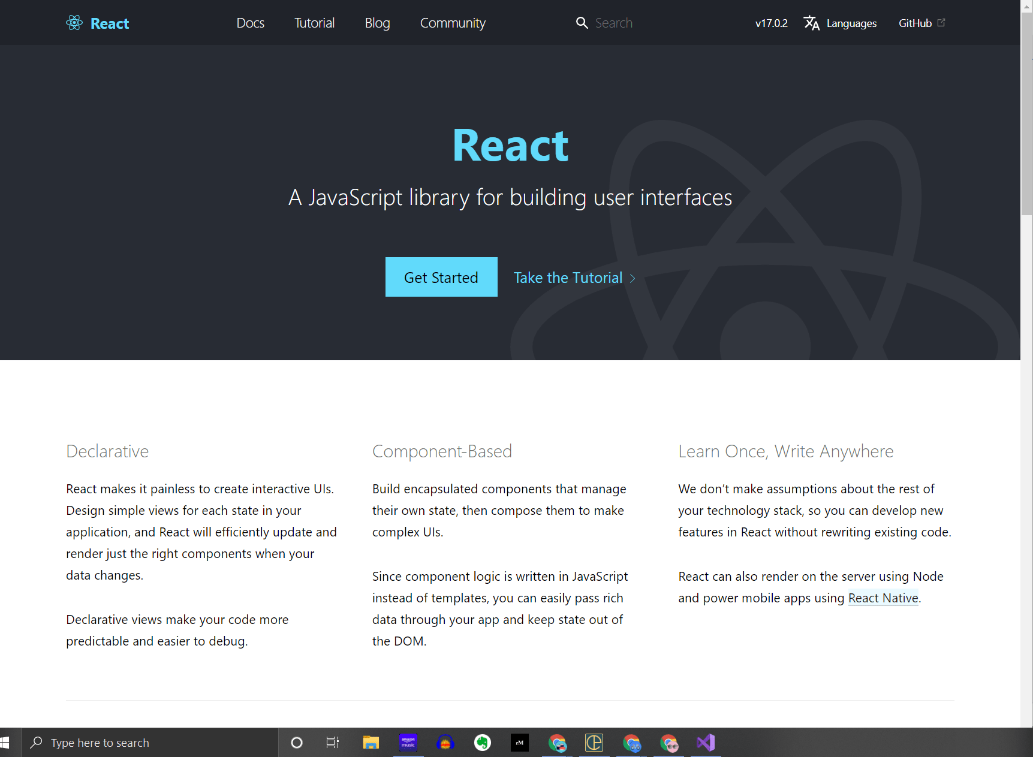
Task: Open the gold C-logo app in taskbar
Action: click(x=594, y=743)
